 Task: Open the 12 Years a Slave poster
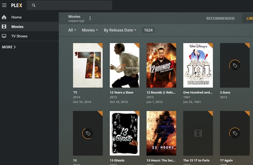[x=125, y=65]
